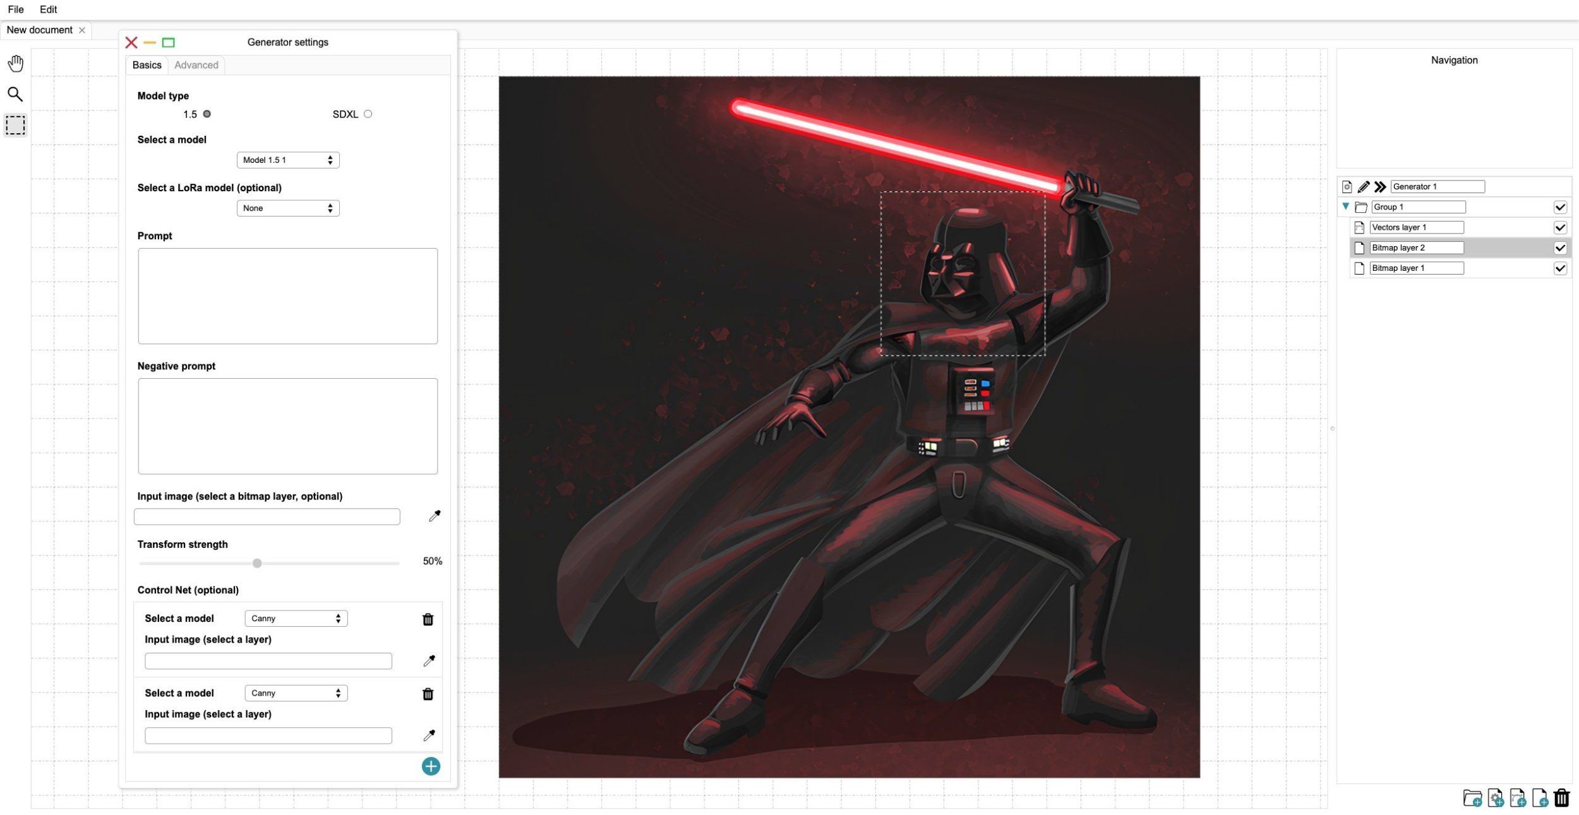Click the Transform strength slider handle
Screen dimensions: 1579x815
click(x=257, y=563)
